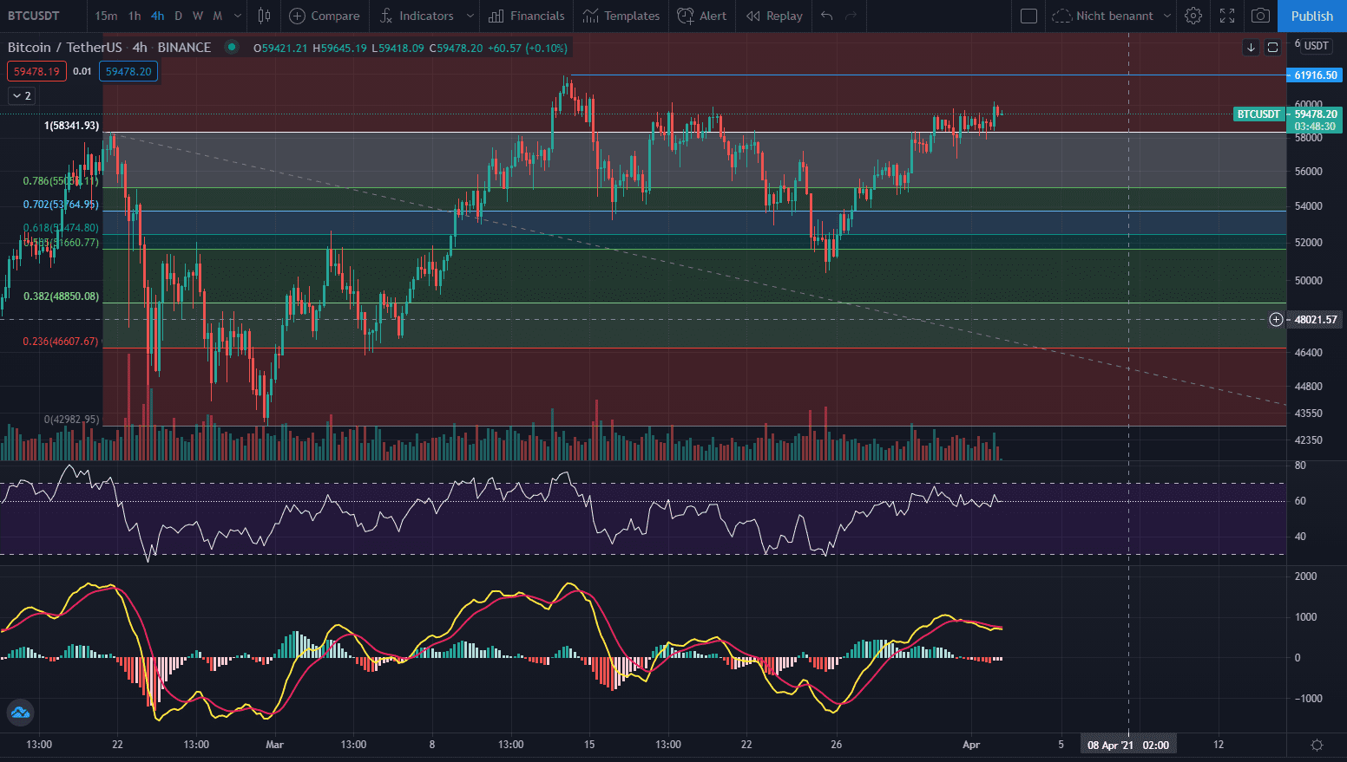Toggle the green market status dot
Screen dimensions: 1347x762
click(231, 47)
